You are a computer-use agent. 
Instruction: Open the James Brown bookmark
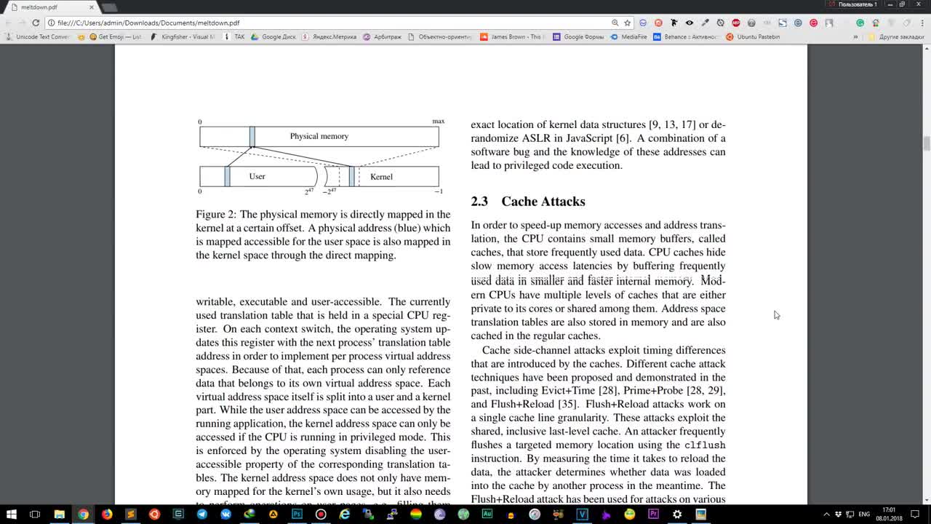coord(512,36)
